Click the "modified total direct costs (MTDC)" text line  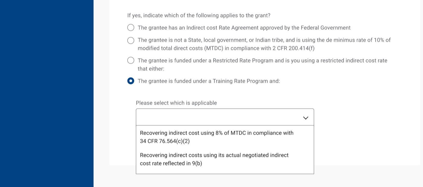[181, 48]
